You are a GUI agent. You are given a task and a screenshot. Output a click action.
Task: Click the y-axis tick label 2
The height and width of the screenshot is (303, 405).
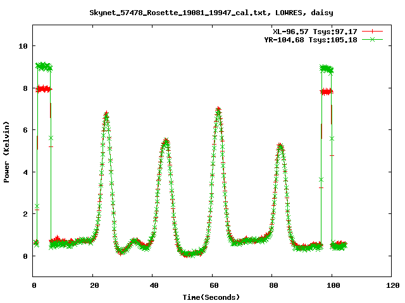coord(25,214)
